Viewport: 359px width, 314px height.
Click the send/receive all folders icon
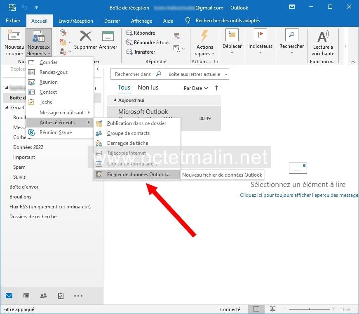[x=12, y=7]
